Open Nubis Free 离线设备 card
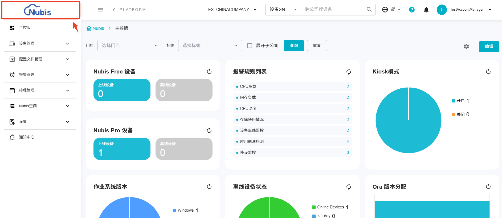502x218 pixels. click(x=184, y=90)
